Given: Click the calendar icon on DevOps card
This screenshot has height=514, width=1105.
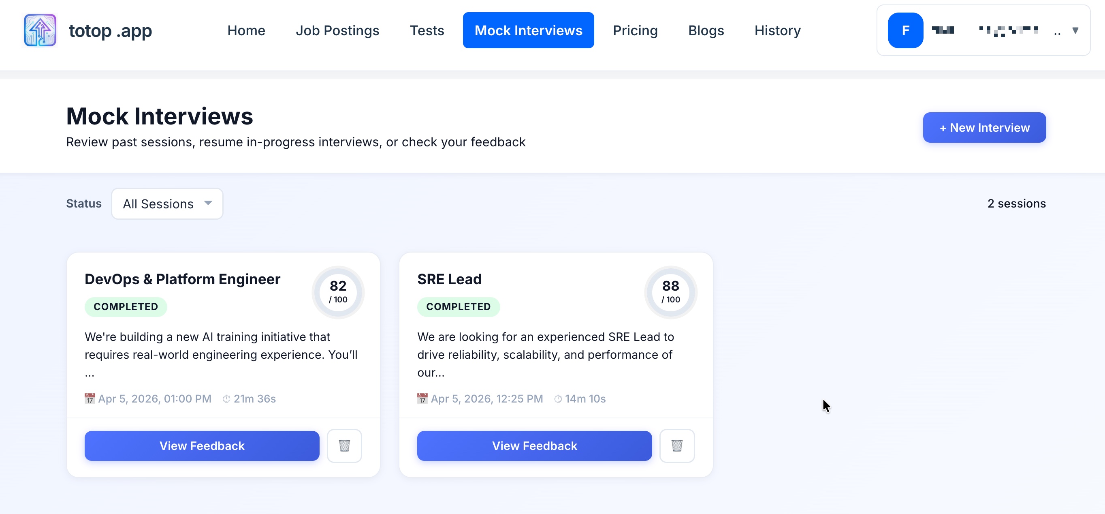Looking at the screenshot, I should coord(89,398).
